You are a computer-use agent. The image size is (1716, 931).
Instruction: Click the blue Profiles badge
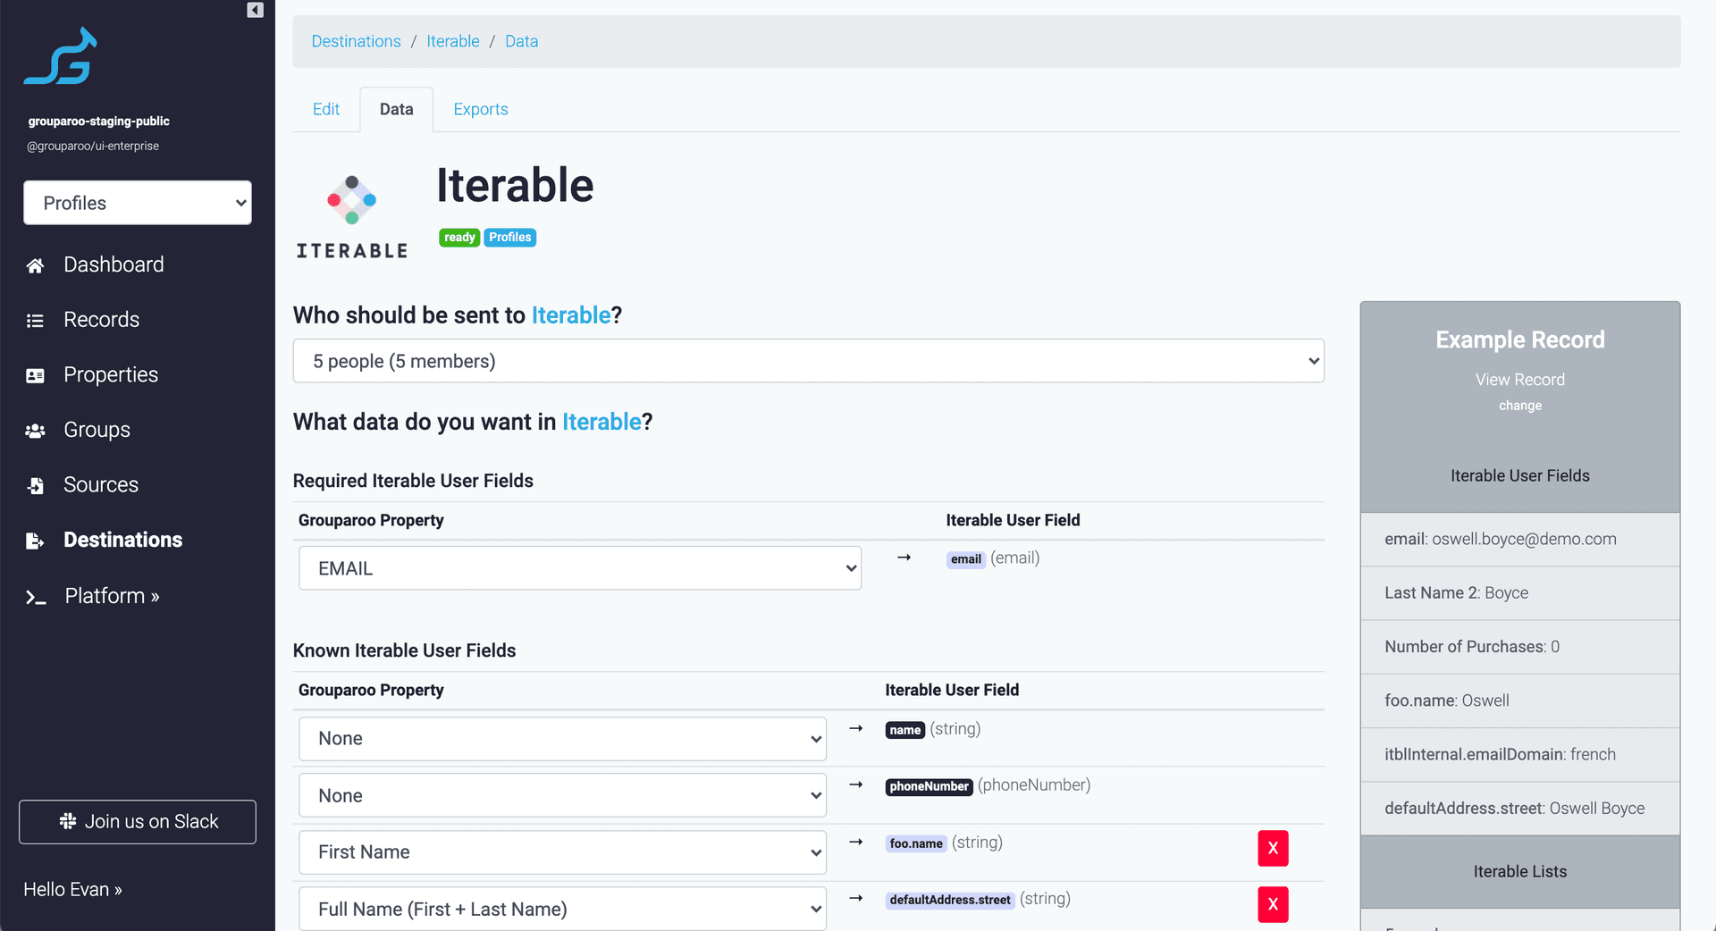pyautogui.click(x=509, y=238)
